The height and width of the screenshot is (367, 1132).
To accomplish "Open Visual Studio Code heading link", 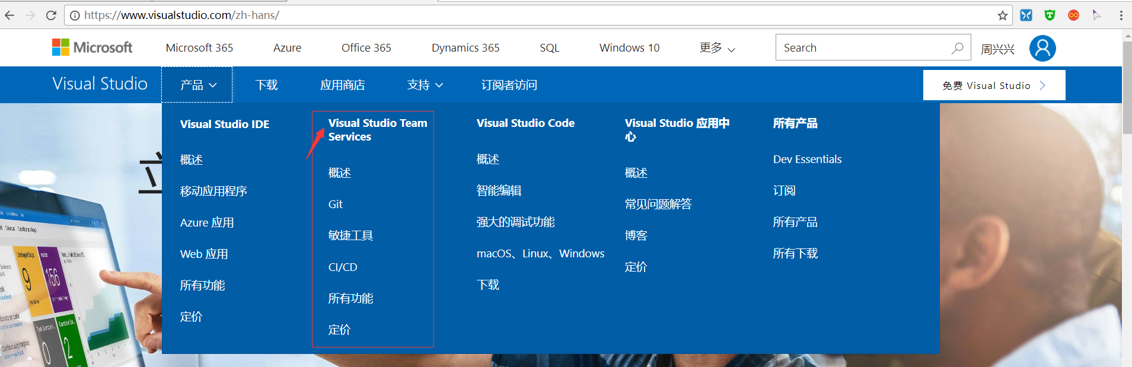I will (525, 123).
